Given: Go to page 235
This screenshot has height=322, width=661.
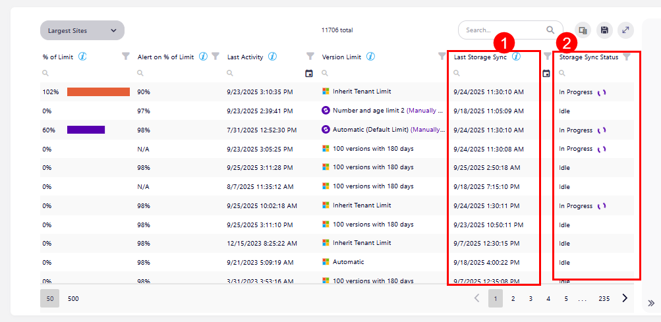Looking at the screenshot, I should [604, 298].
